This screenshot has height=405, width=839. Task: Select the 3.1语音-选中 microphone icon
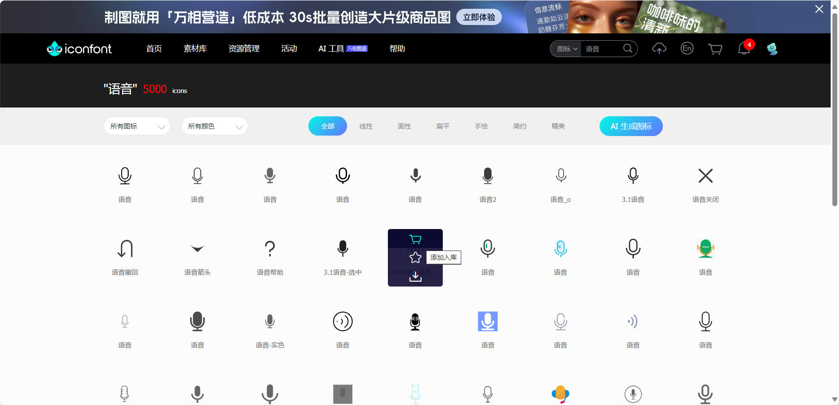343,249
